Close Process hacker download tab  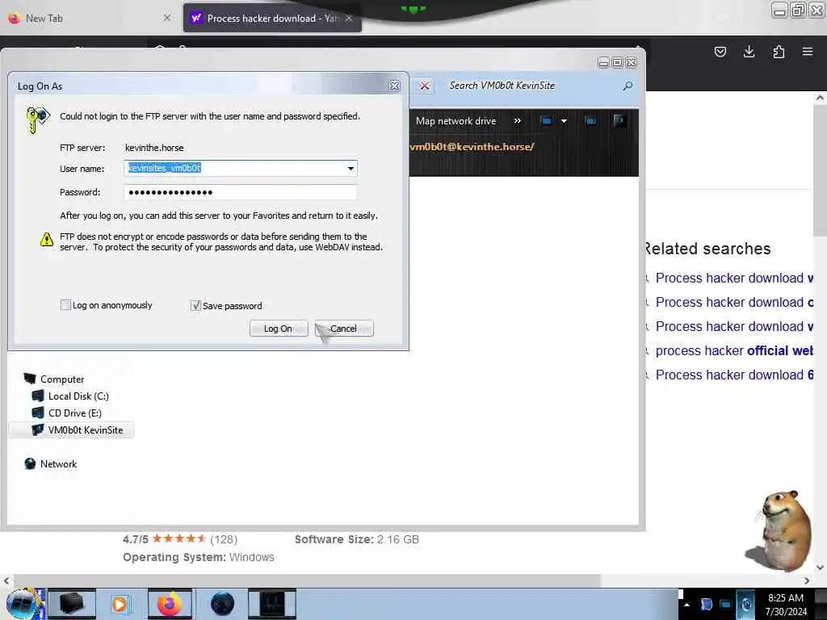[x=349, y=18]
